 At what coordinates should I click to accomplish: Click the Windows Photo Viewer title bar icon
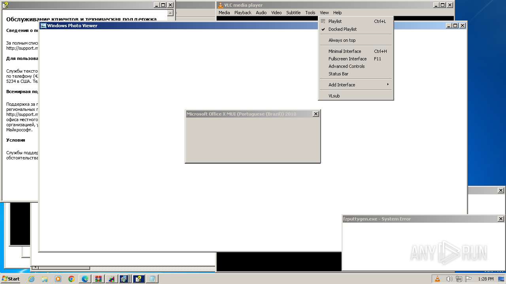point(43,26)
